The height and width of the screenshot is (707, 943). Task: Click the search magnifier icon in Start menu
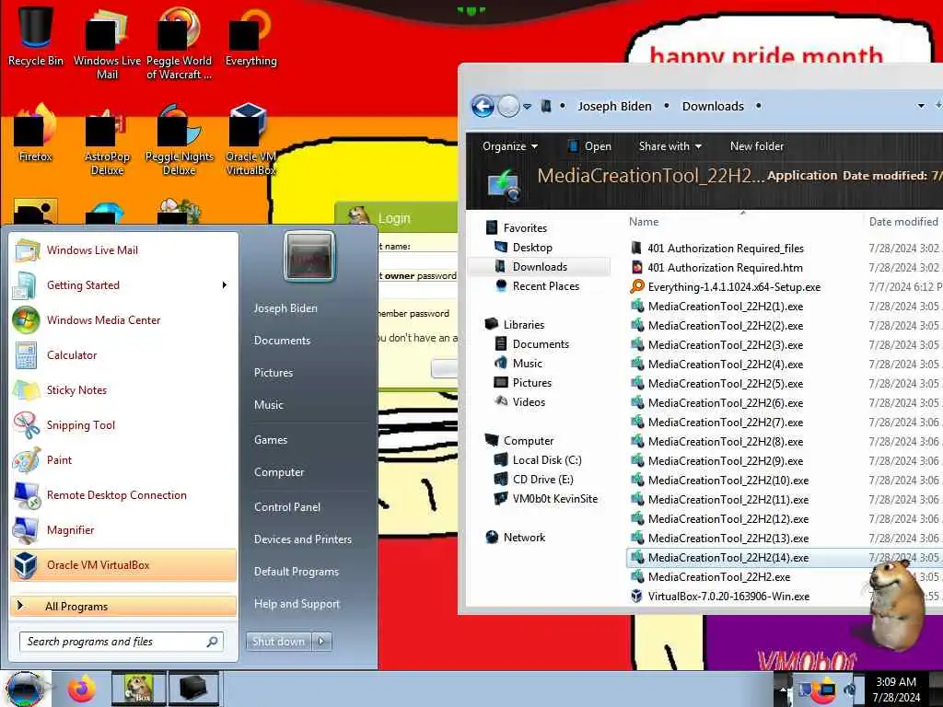[213, 642]
